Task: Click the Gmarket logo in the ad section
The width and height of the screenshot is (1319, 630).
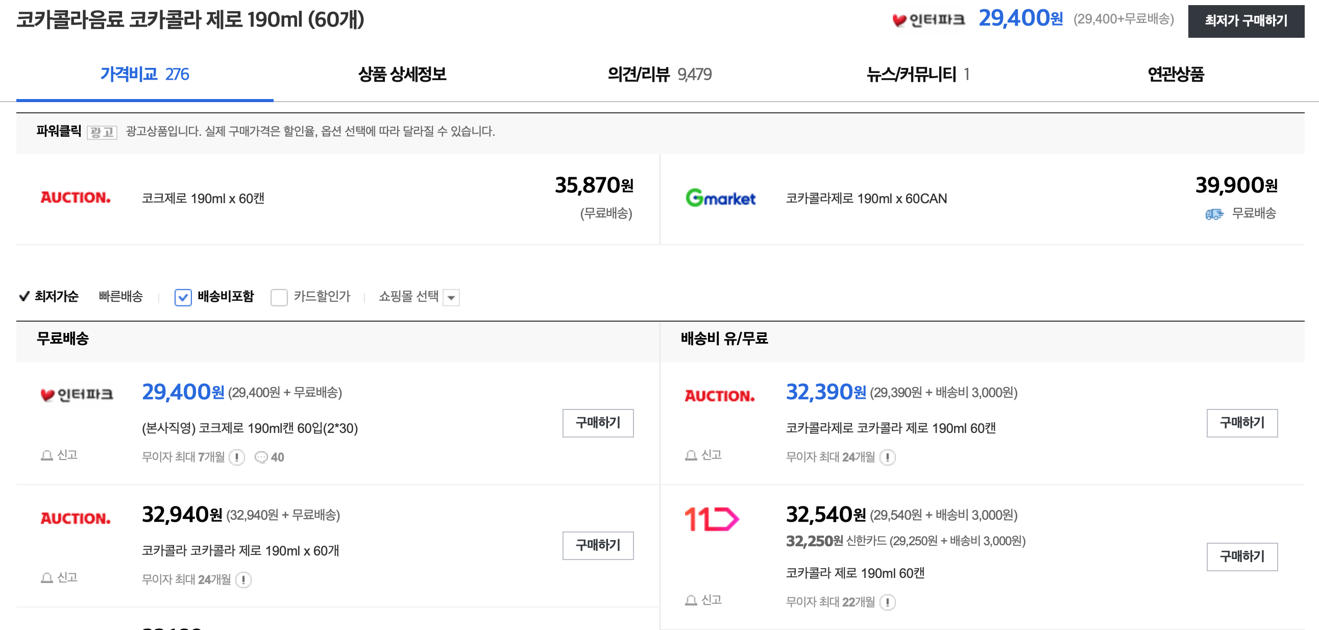Action: (x=720, y=198)
